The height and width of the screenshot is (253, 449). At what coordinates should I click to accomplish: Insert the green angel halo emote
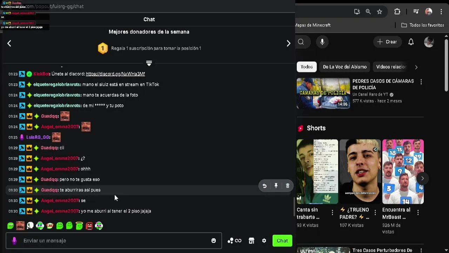pyautogui.click(x=79, y=226)
